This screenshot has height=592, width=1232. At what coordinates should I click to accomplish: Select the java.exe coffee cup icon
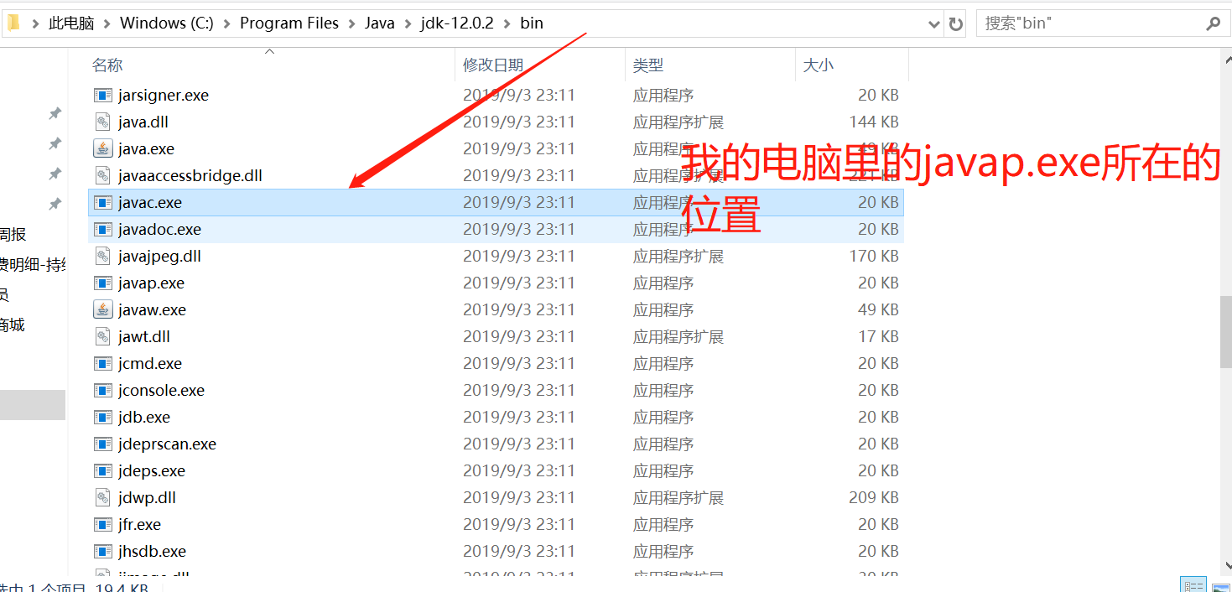click(102, 148)
